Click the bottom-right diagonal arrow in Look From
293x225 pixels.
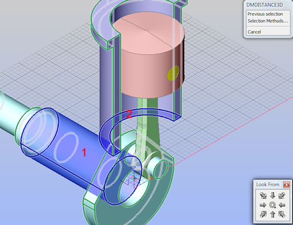click(282, 215)
